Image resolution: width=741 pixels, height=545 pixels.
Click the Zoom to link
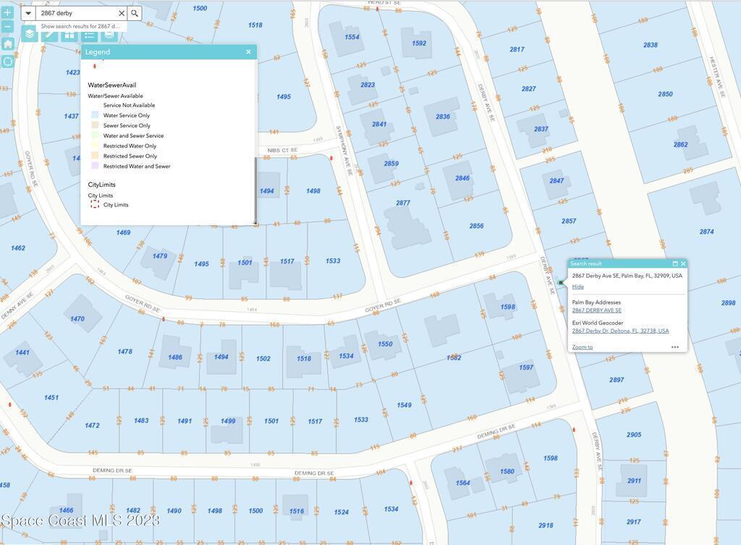point(582,347)
